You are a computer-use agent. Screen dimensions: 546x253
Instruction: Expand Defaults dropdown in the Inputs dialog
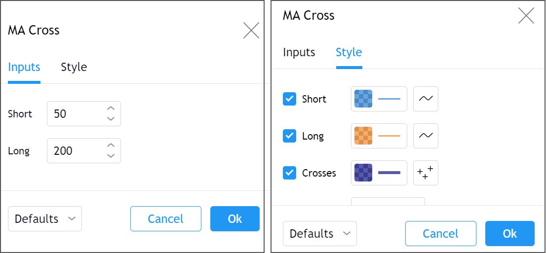click(x=45, y=219)
